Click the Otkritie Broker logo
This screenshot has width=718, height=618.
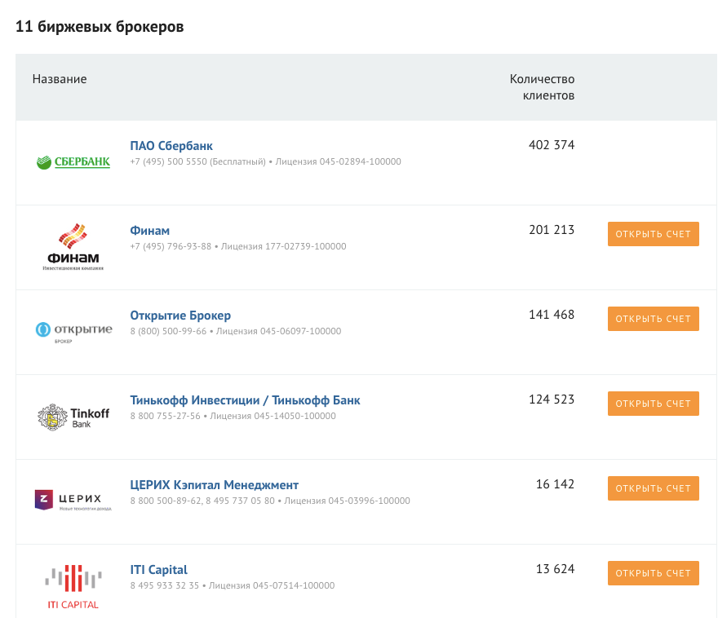(x=73, y=332)
